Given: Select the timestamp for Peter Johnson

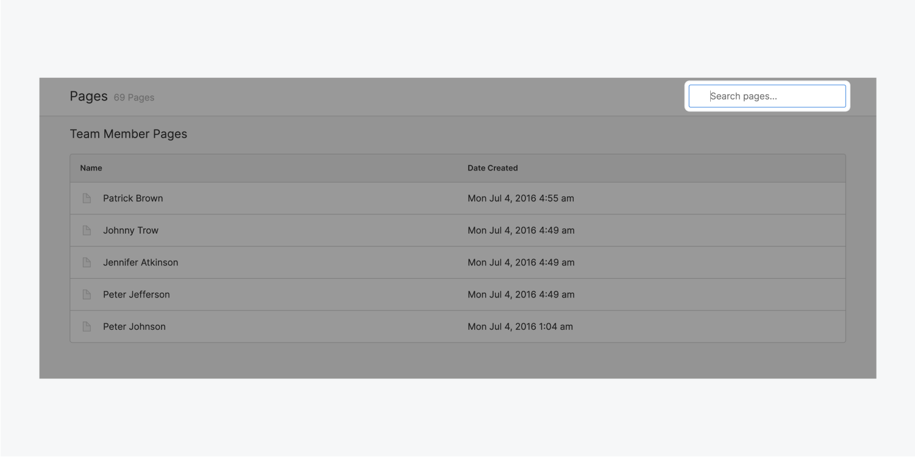Looking at the screenshot, I should 520,326.
